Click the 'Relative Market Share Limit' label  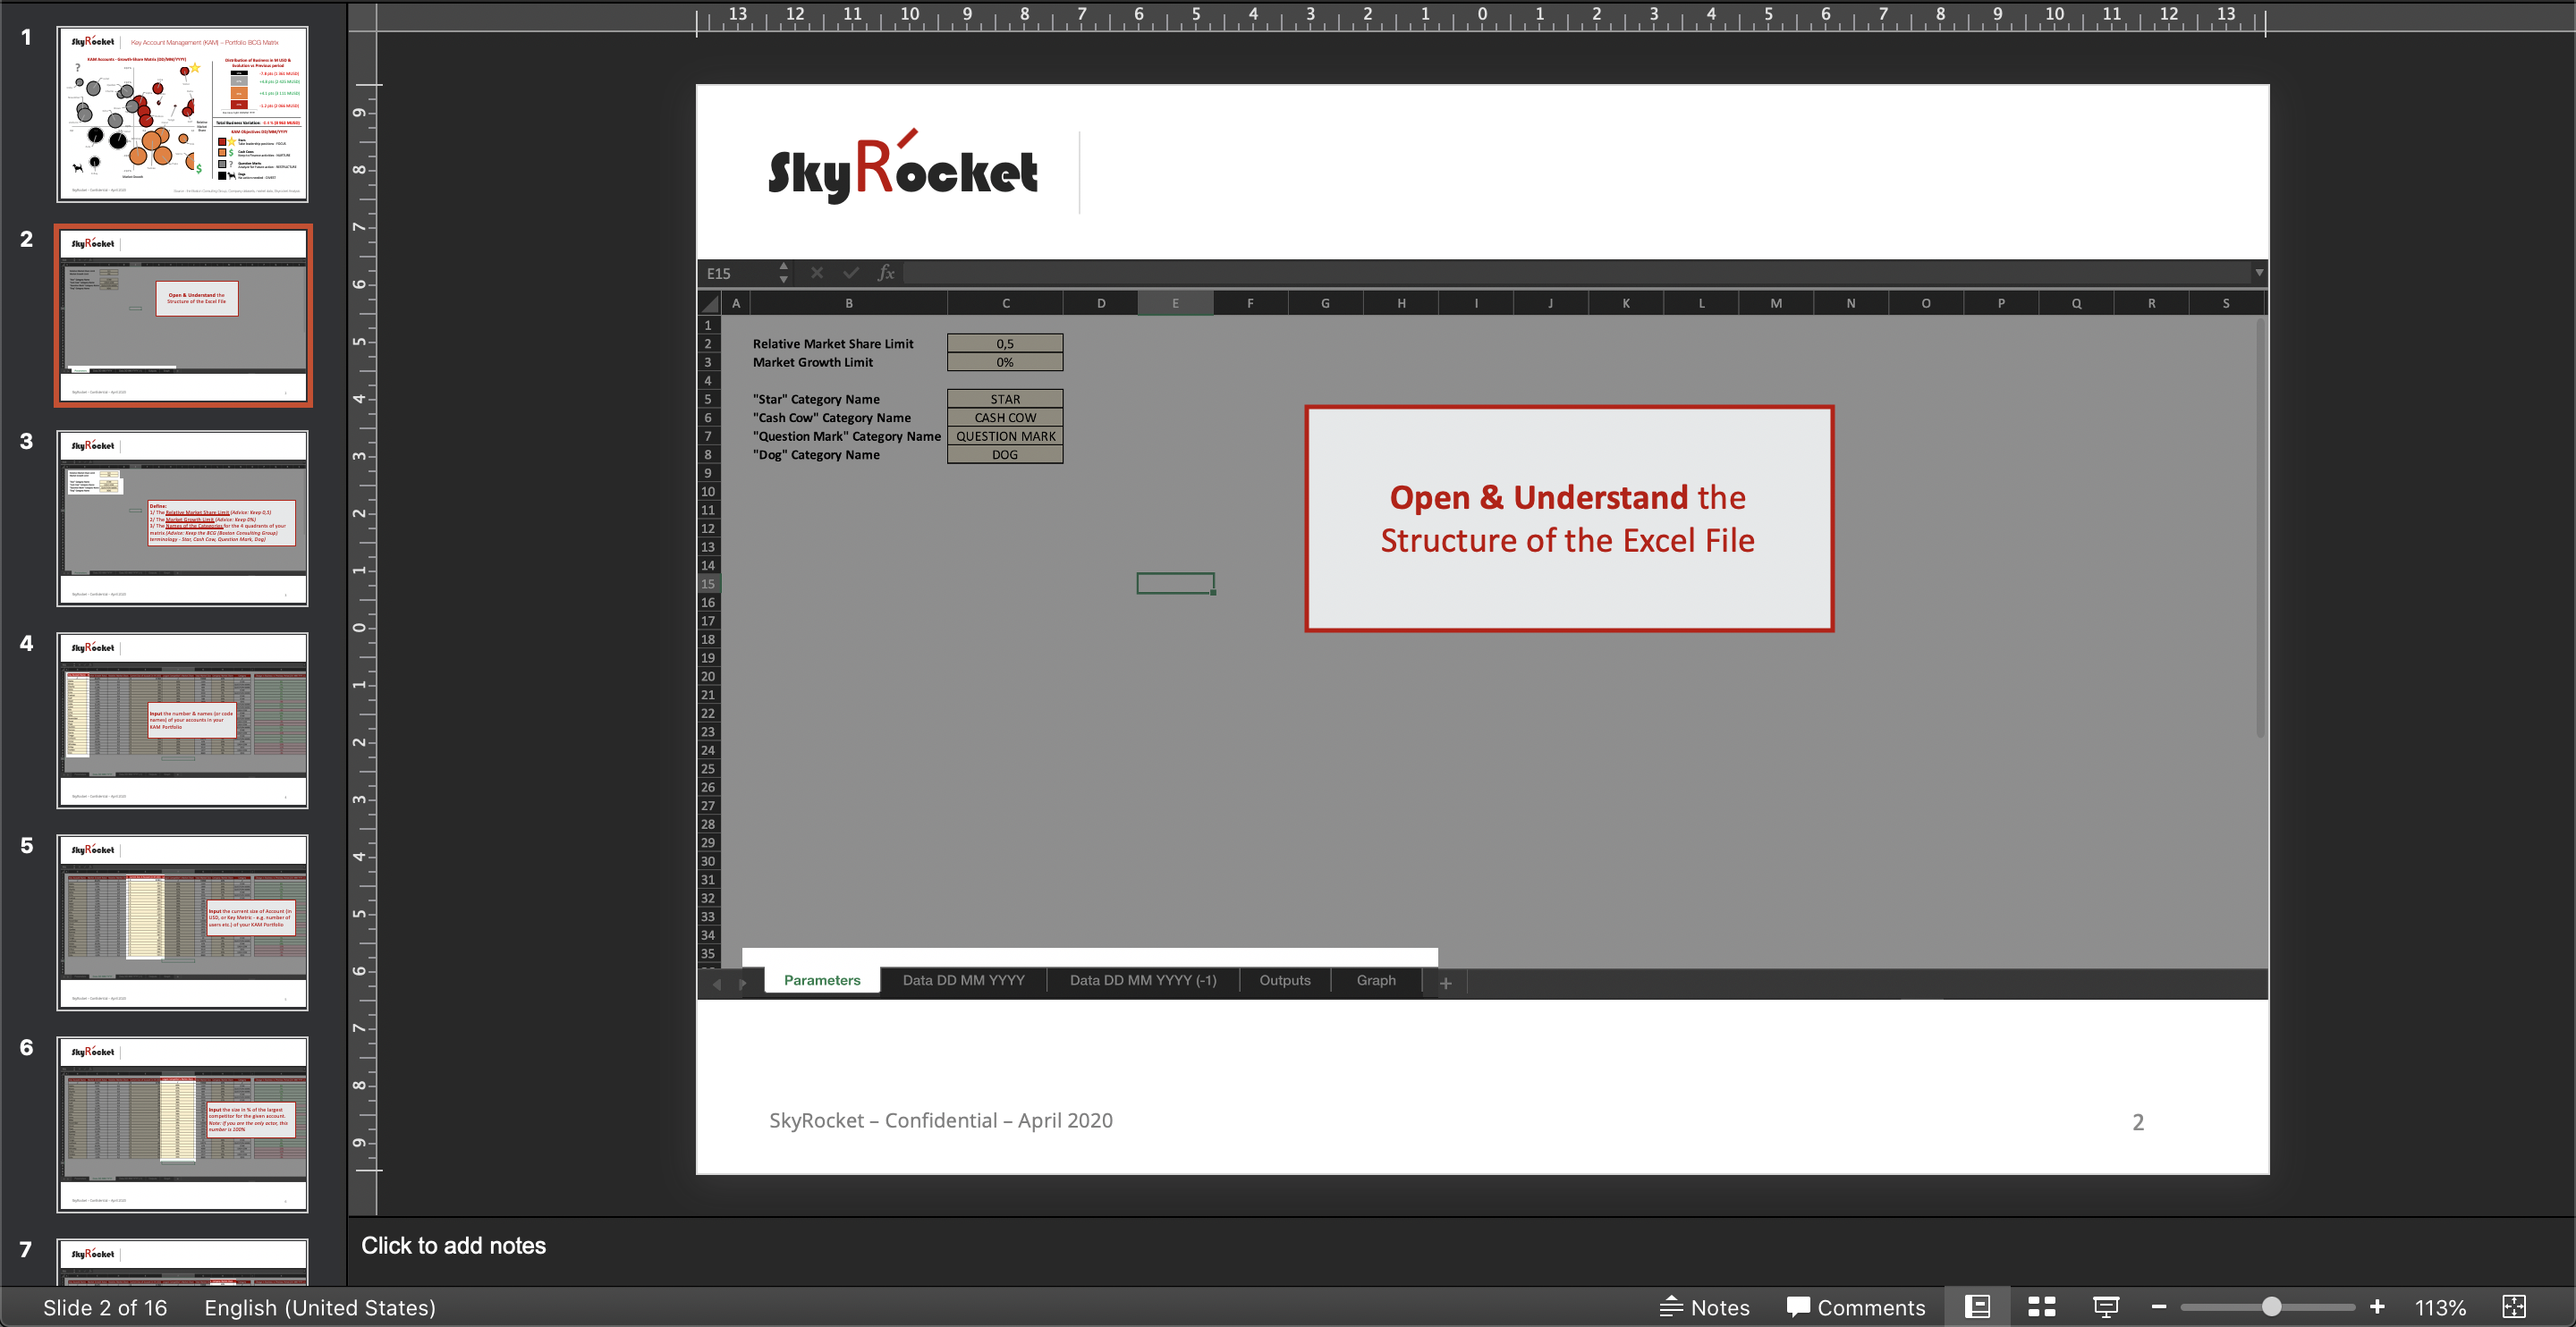pyautogui.click(x=833, y=344)
